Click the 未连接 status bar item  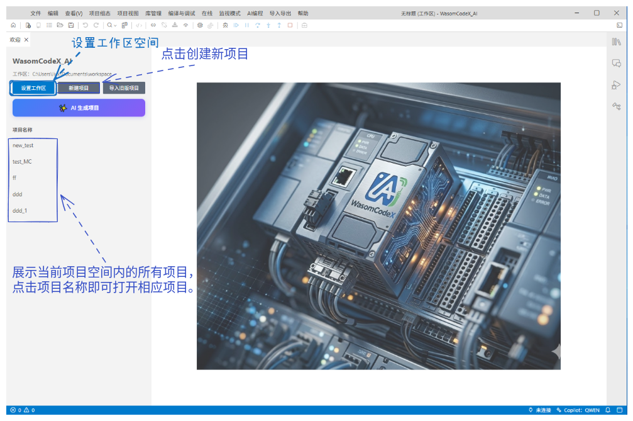[x=540, y=410]
